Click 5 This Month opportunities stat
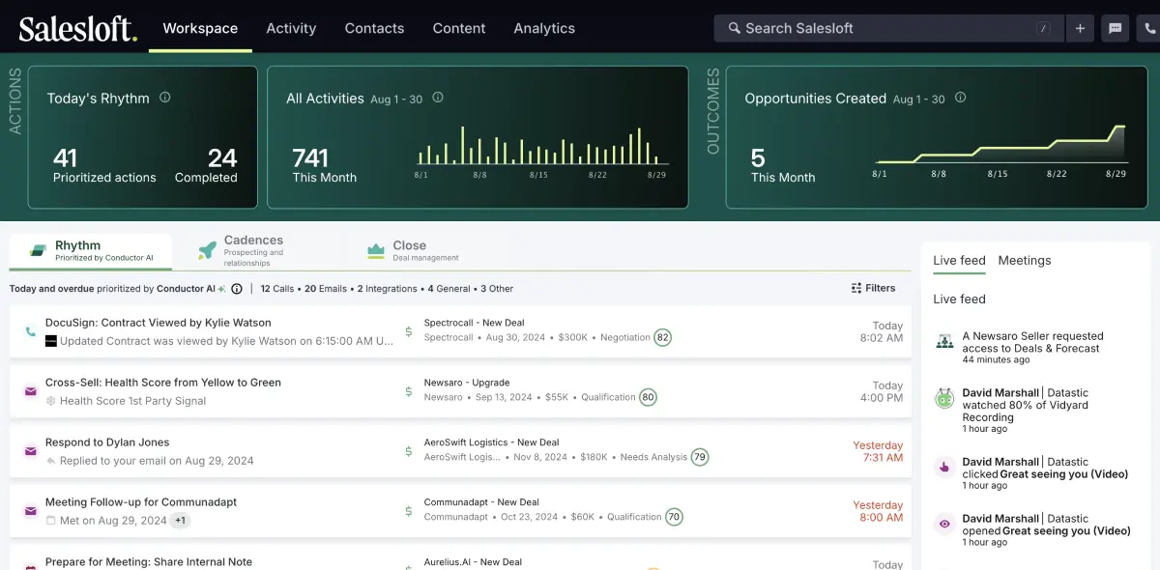The height and width of the screenshot is (570, 1160). 783,165
